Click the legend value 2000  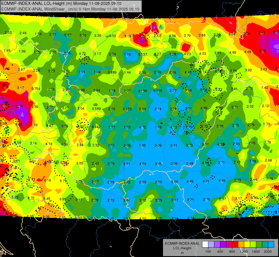point(268,252)
